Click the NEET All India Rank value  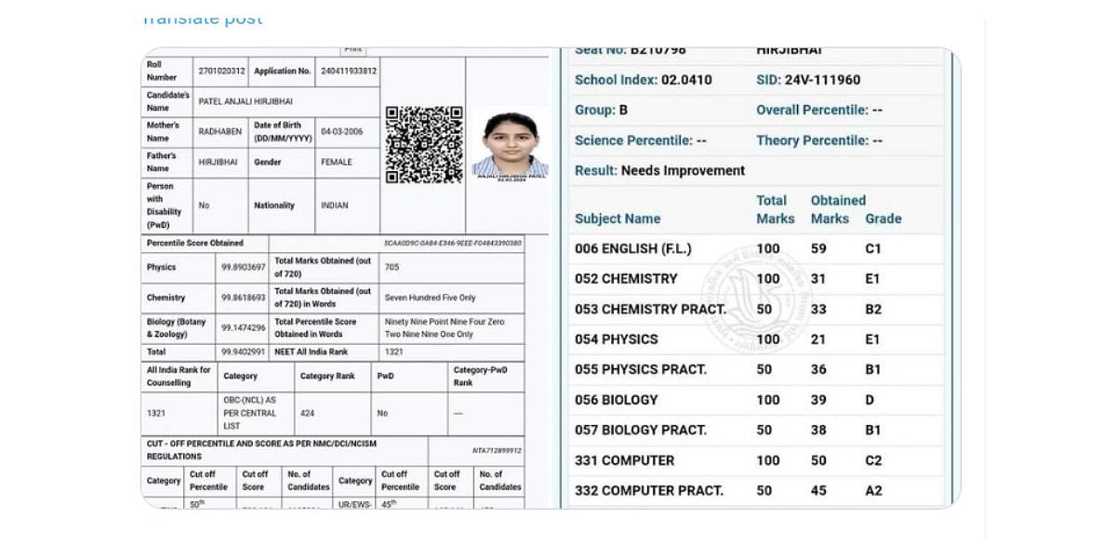[392, 352]
